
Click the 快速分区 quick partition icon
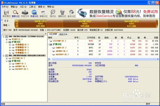tap(34, 13)
